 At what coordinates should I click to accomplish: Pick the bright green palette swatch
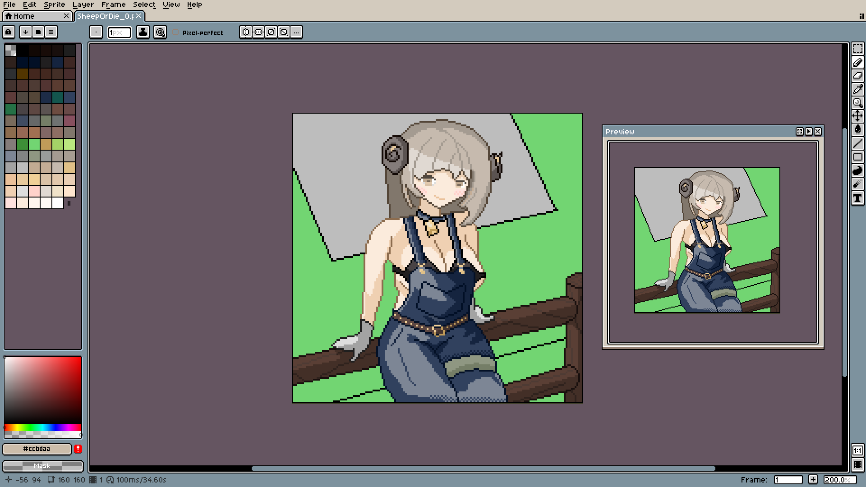[34, 144]
